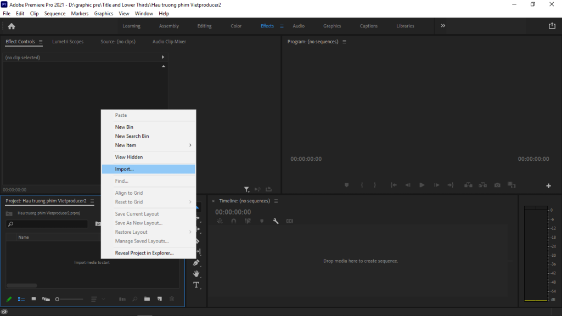Select the Hand tool
Image resolution: width=562 pixels, height=316 pixels.
click(196, 274)
